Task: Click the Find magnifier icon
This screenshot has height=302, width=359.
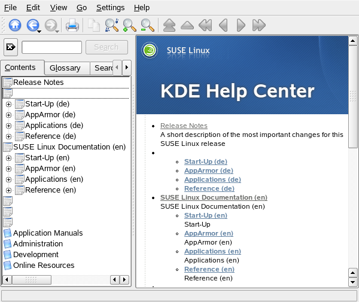Action: (x=111, y=25)
